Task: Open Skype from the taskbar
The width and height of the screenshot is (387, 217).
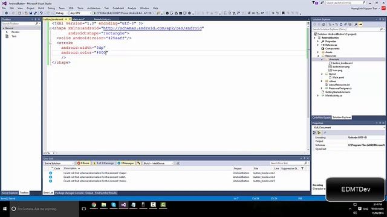Action: point(114,205)
